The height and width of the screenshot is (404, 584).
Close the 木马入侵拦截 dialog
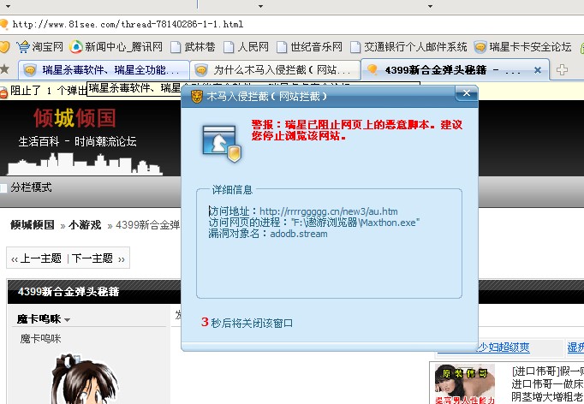coord(467,93)
